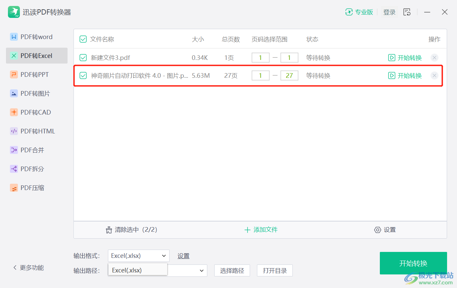Click end page field of 新建文件3.pdf
457x288 pixels.
pos(289,58)
